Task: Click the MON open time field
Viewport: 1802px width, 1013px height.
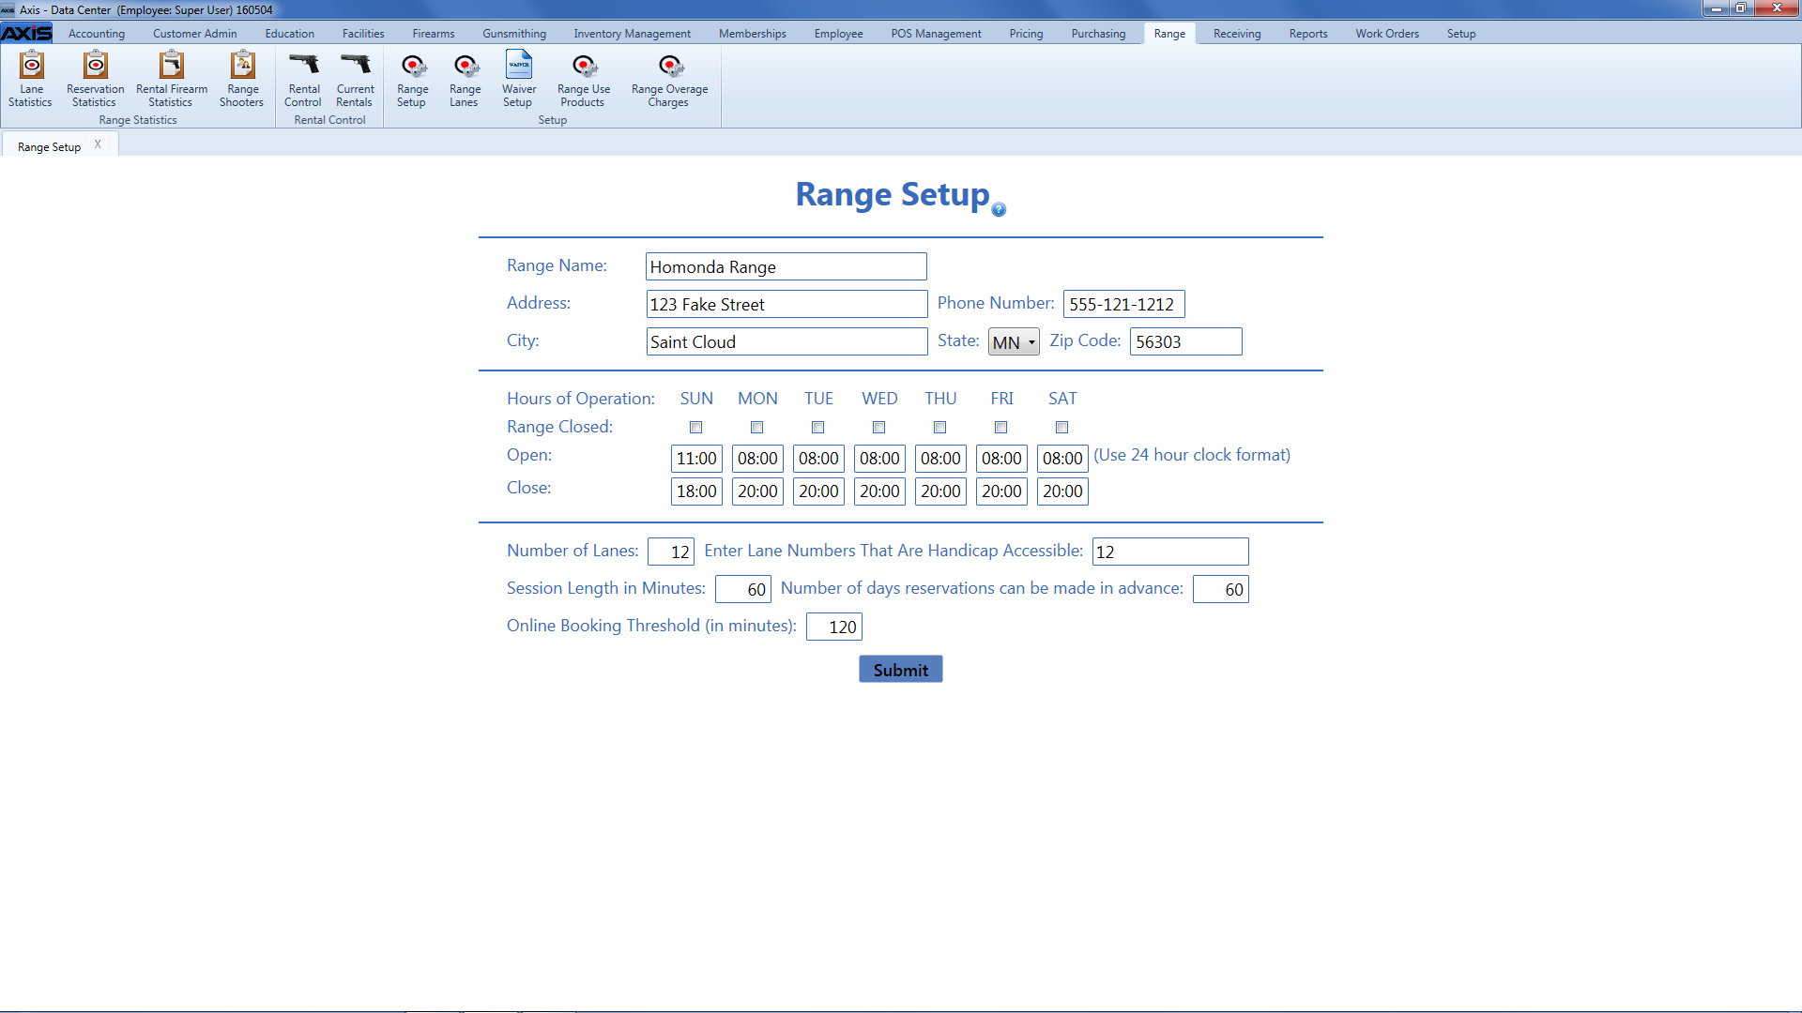Action: (x=757, y=459)
